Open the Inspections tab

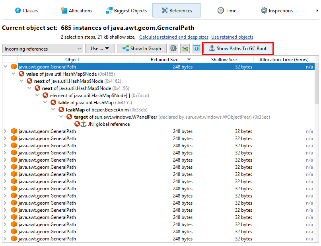click(x=276, y=10)
